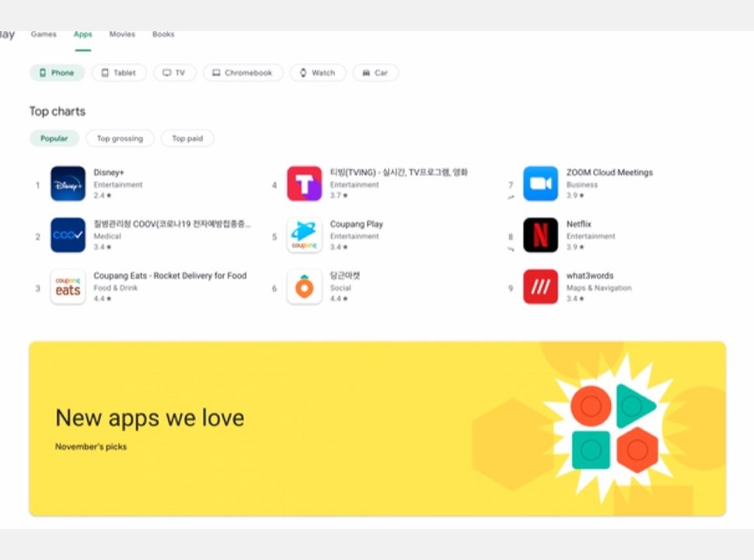Select the Chromebook device filter chip

(243, 72)
